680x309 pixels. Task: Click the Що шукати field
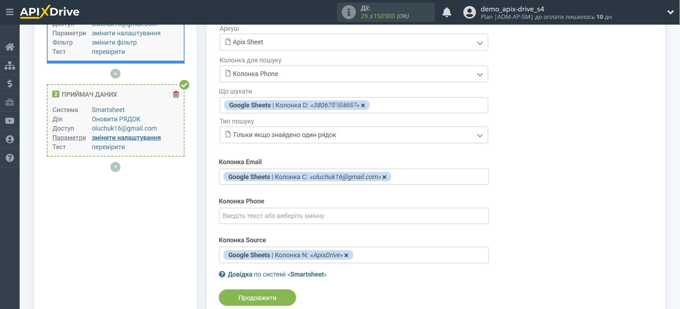(x=354, y=105)
